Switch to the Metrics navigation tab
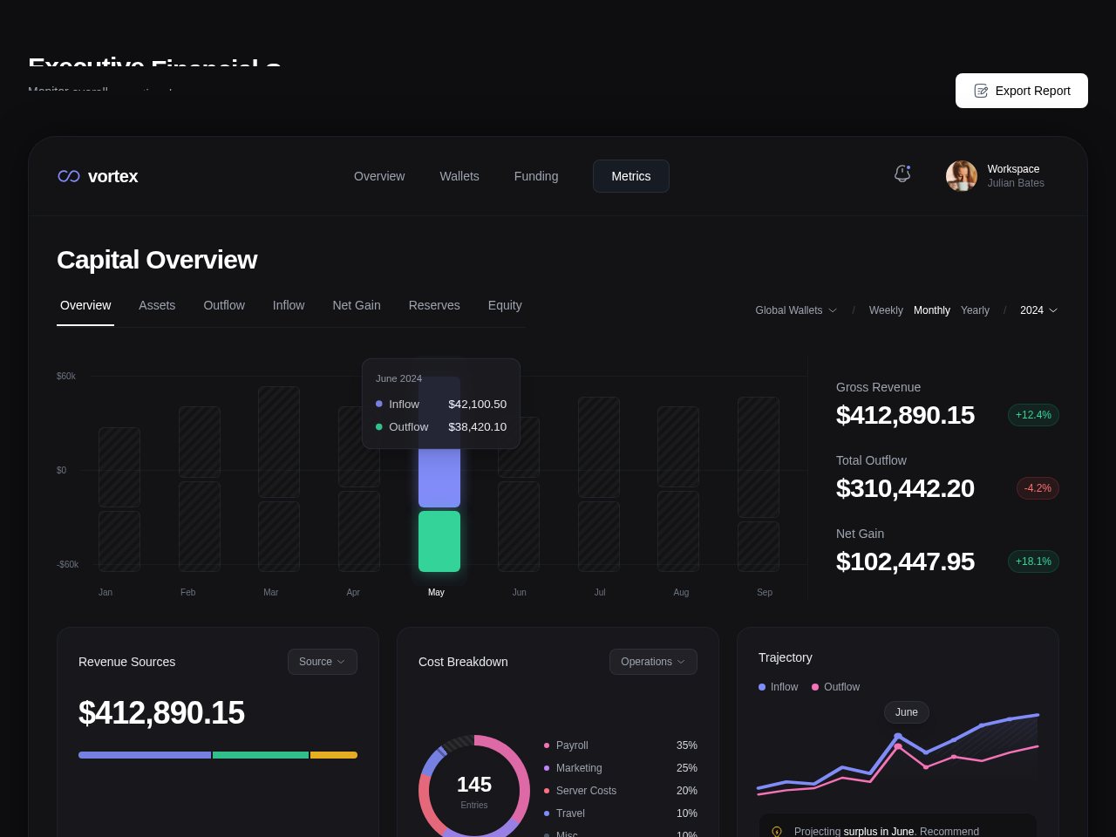1116x837 pixels. click(630, 176)
